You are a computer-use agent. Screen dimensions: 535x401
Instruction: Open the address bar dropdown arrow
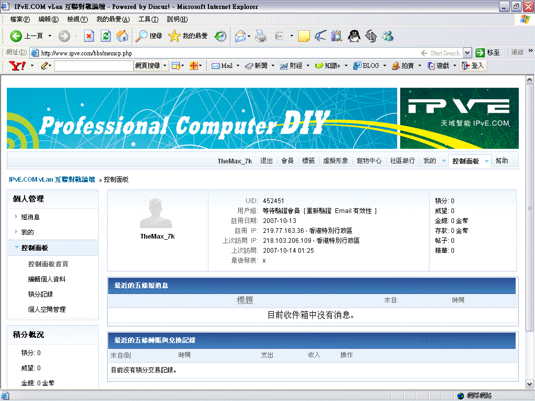(x=467, y=53)
